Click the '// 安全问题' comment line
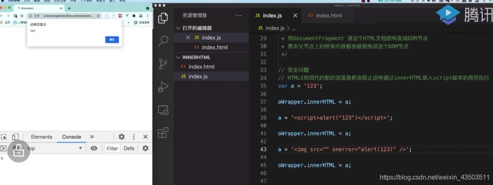Screen dimensions: 493x185 [294, 70]
